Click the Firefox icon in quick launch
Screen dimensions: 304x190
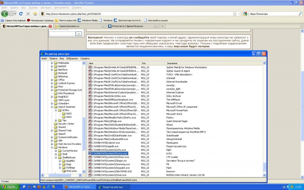(x=39, y=187)
